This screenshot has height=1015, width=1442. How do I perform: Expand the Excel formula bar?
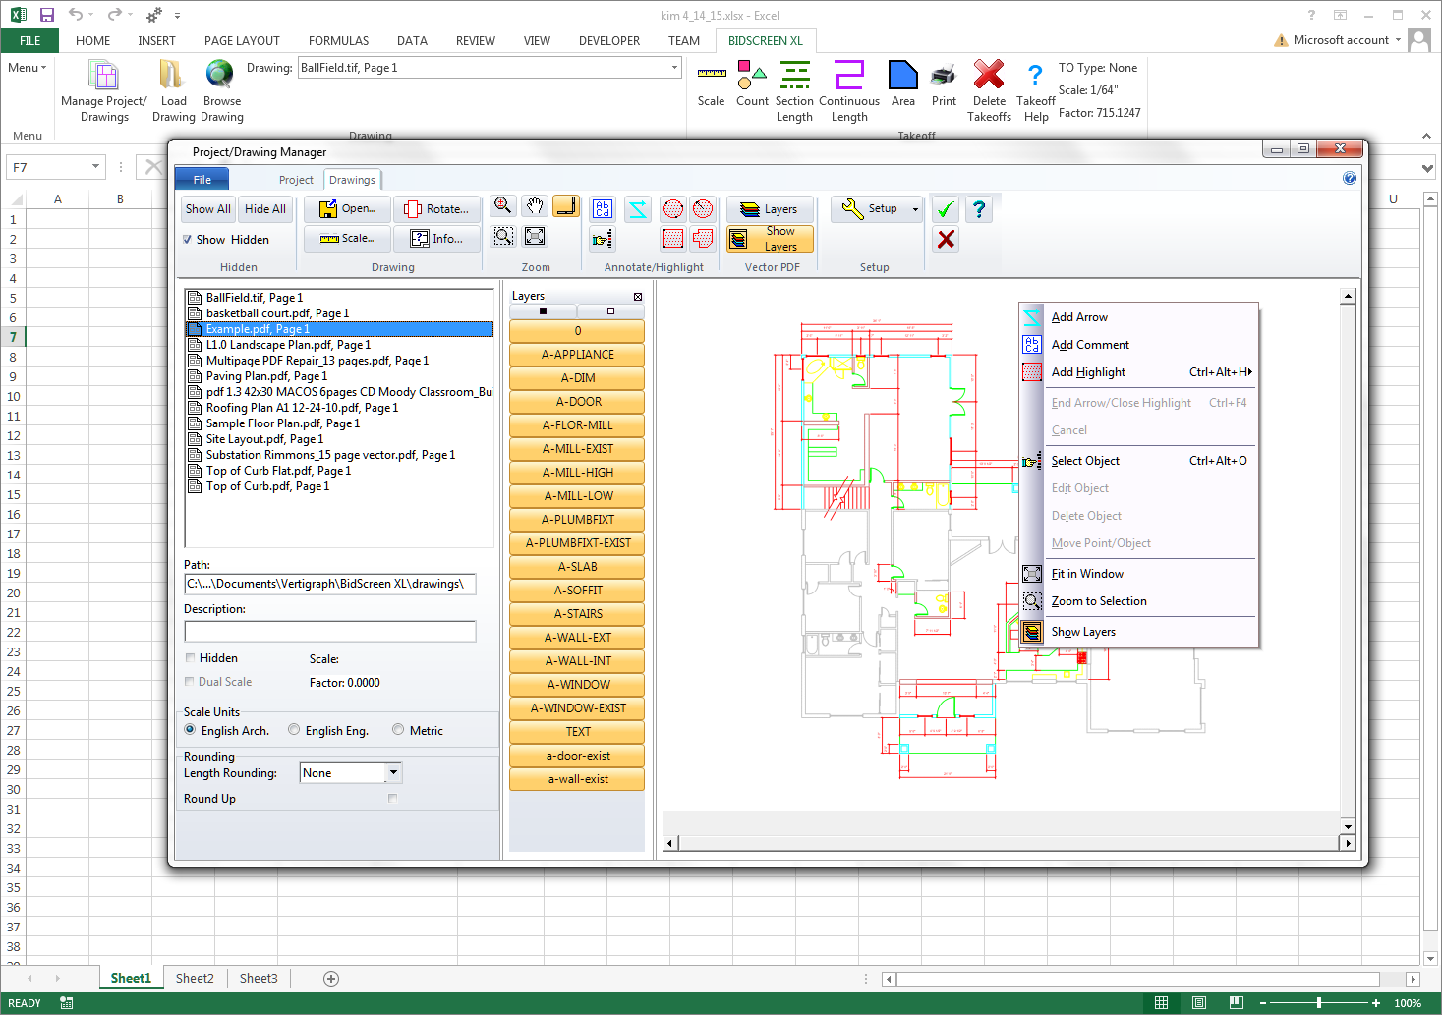(1427, 168)
